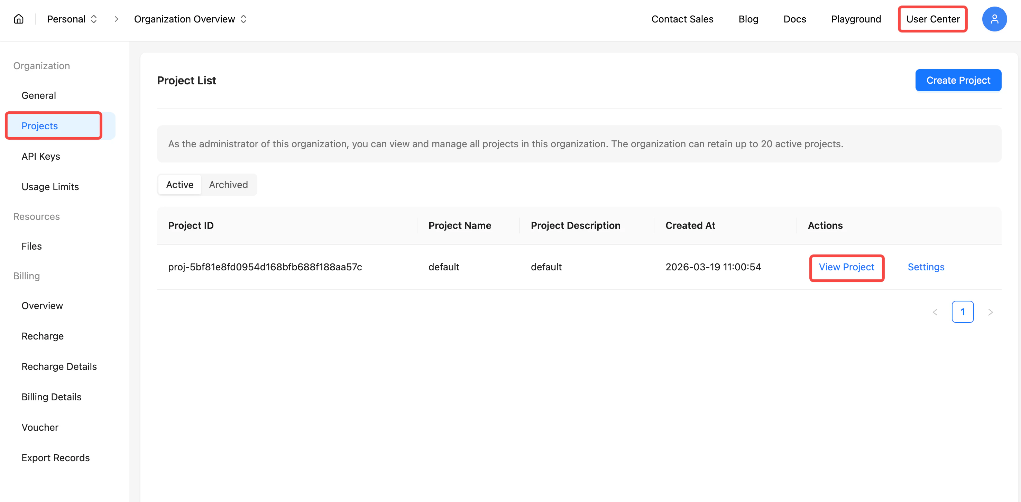Open Settings for the default project
Screen dimensions: 1021x502
tap(926, 267)
